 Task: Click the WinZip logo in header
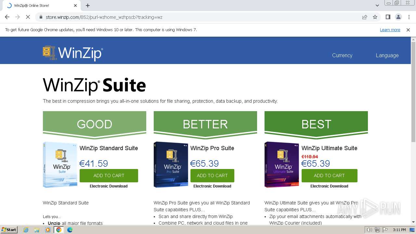pyautogui.click(x=73, y=53)
